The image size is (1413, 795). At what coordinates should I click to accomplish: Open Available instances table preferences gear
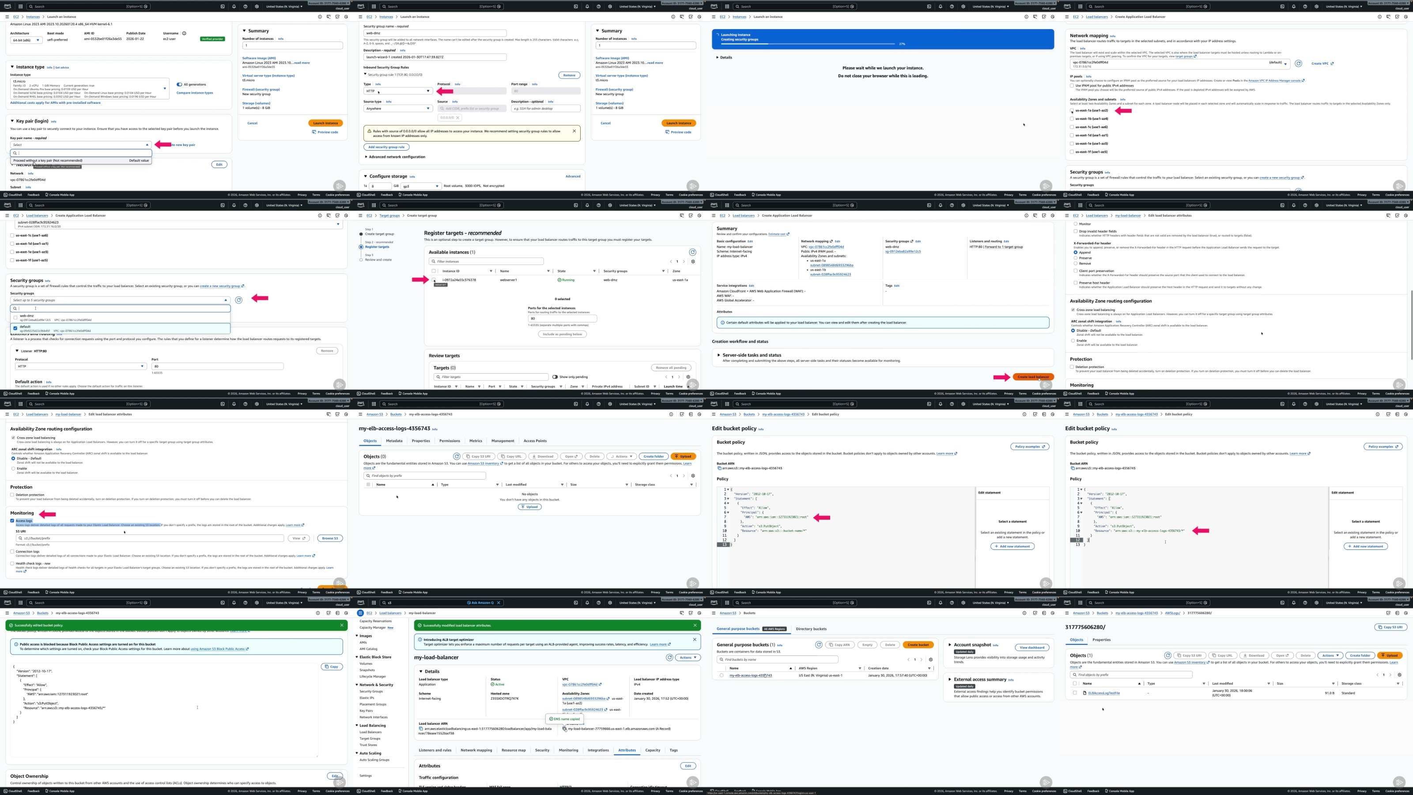(693, 262)
